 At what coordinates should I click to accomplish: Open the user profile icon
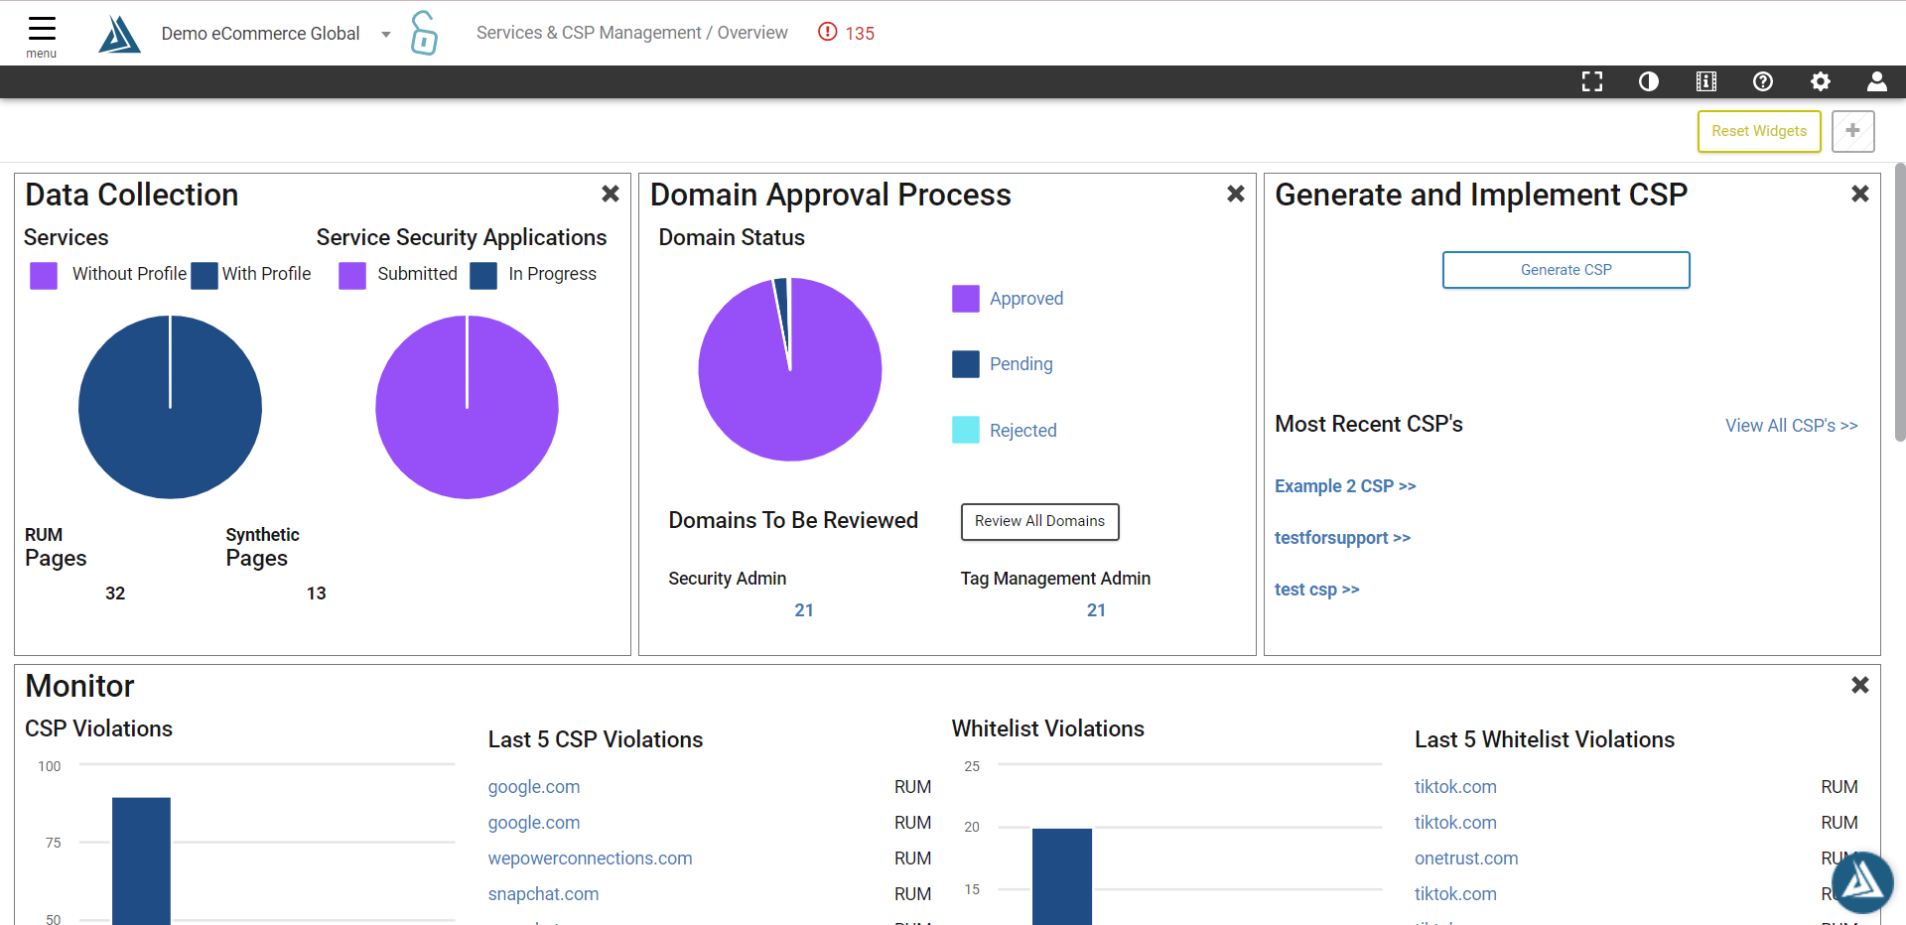coord(1877,81)
